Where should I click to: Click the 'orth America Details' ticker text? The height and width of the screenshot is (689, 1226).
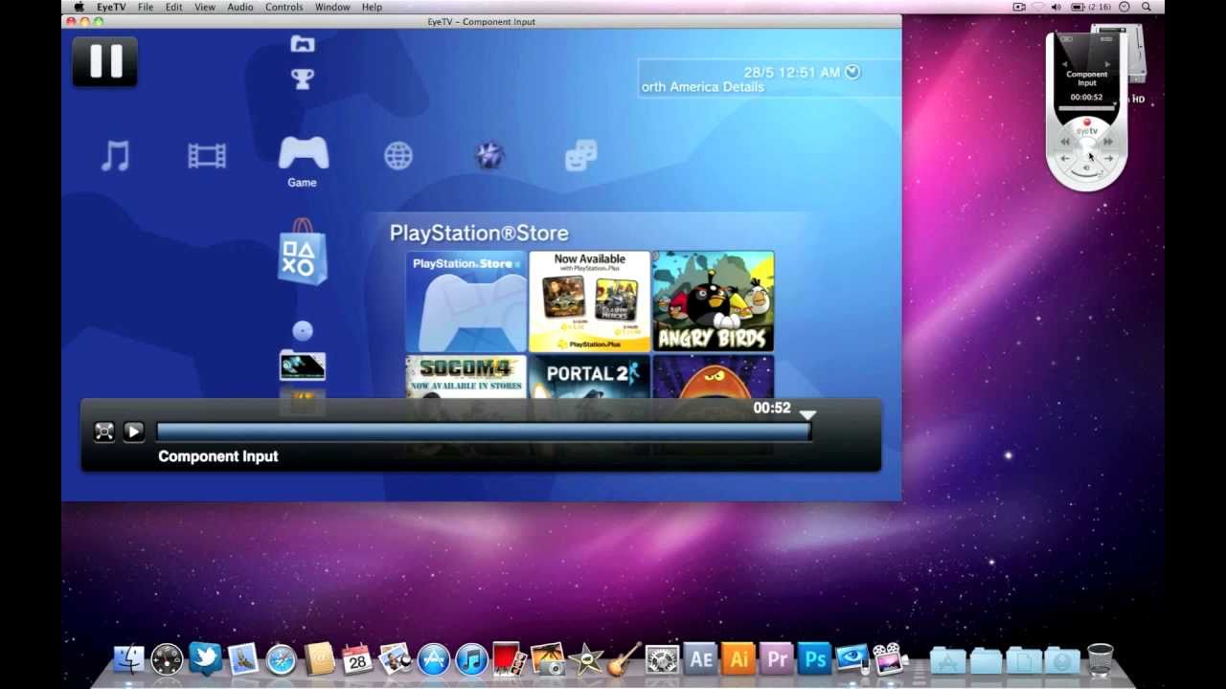click(x=703, y=87)
